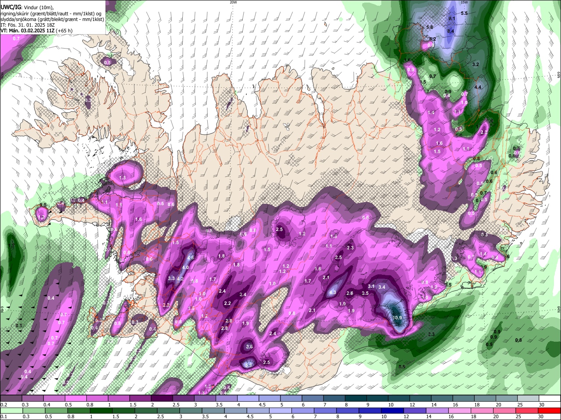Click the '0.2' label in the upper legend row

[4, 405]
